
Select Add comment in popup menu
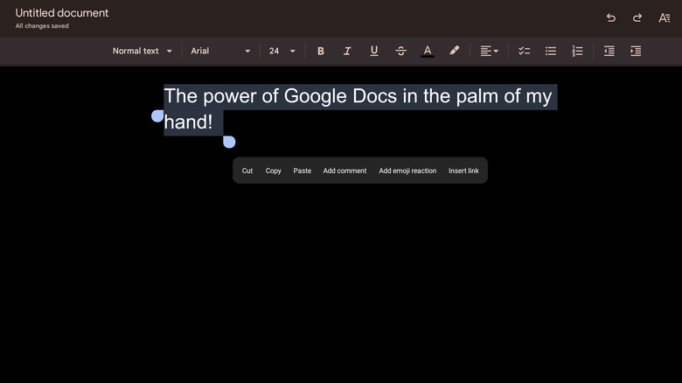click(344, 171)
